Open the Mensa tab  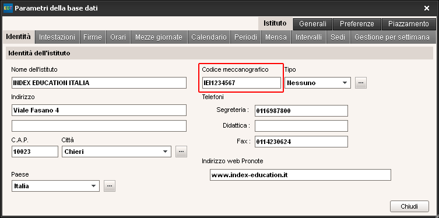[276, 37]
